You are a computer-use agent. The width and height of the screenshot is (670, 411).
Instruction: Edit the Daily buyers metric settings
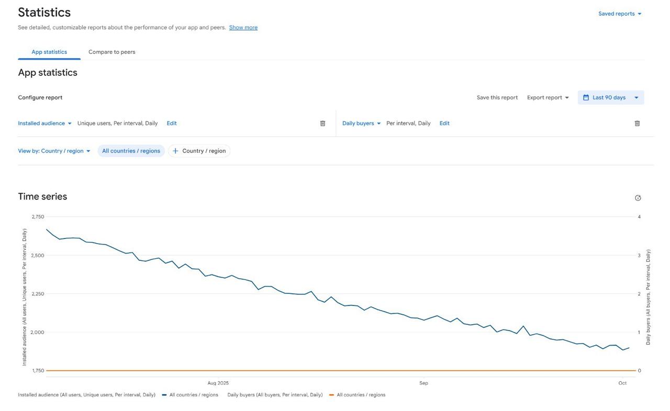coord(444,123)
